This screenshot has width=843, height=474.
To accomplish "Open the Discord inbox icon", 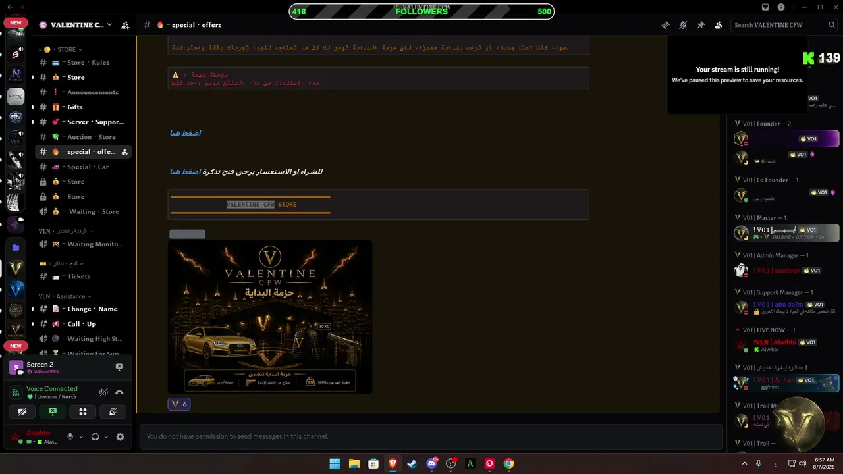I will click(x=765, y=7).
